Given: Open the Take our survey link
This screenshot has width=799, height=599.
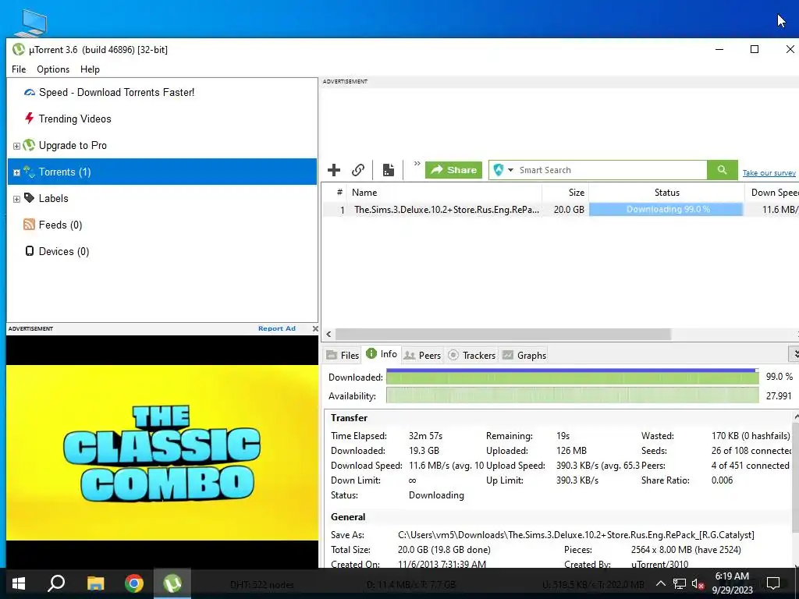Looking at the screenshot, I should (x=769, y=173).
